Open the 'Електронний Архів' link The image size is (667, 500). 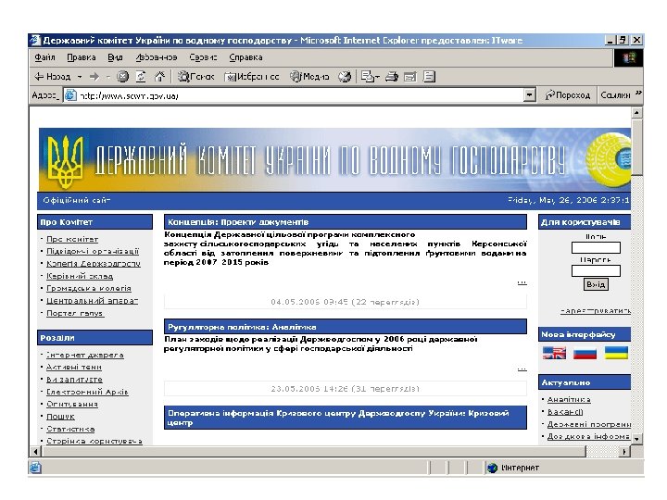[87, 392]
